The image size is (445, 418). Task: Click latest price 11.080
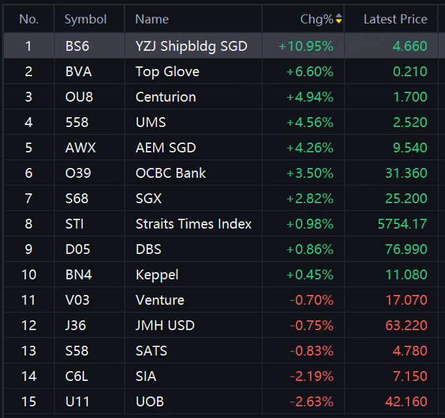click(406, 275)
